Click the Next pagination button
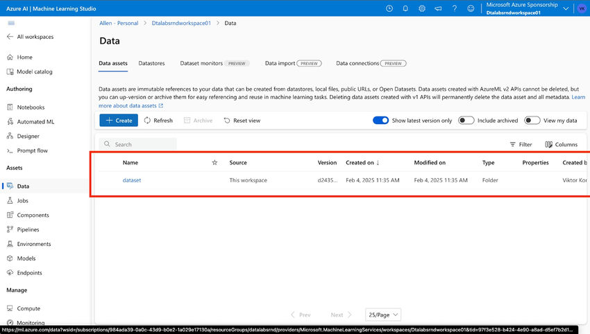 [x=341, y=315]
